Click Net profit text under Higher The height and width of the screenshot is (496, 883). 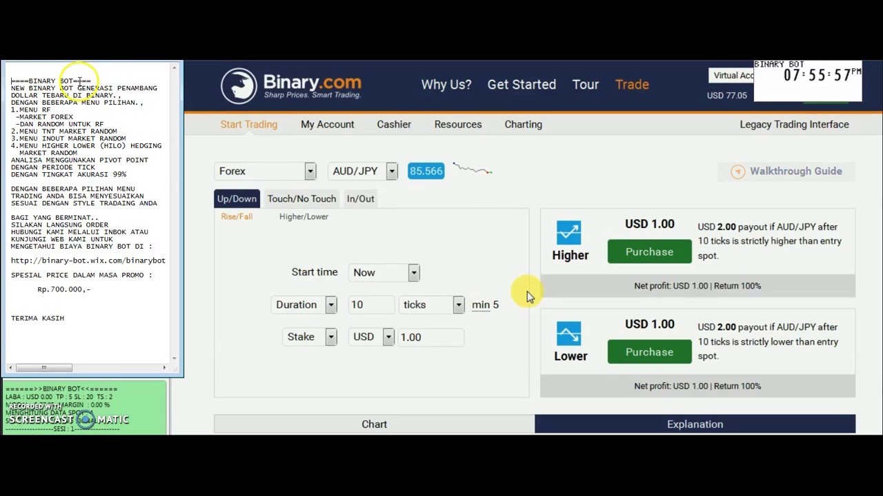point(697,286)
